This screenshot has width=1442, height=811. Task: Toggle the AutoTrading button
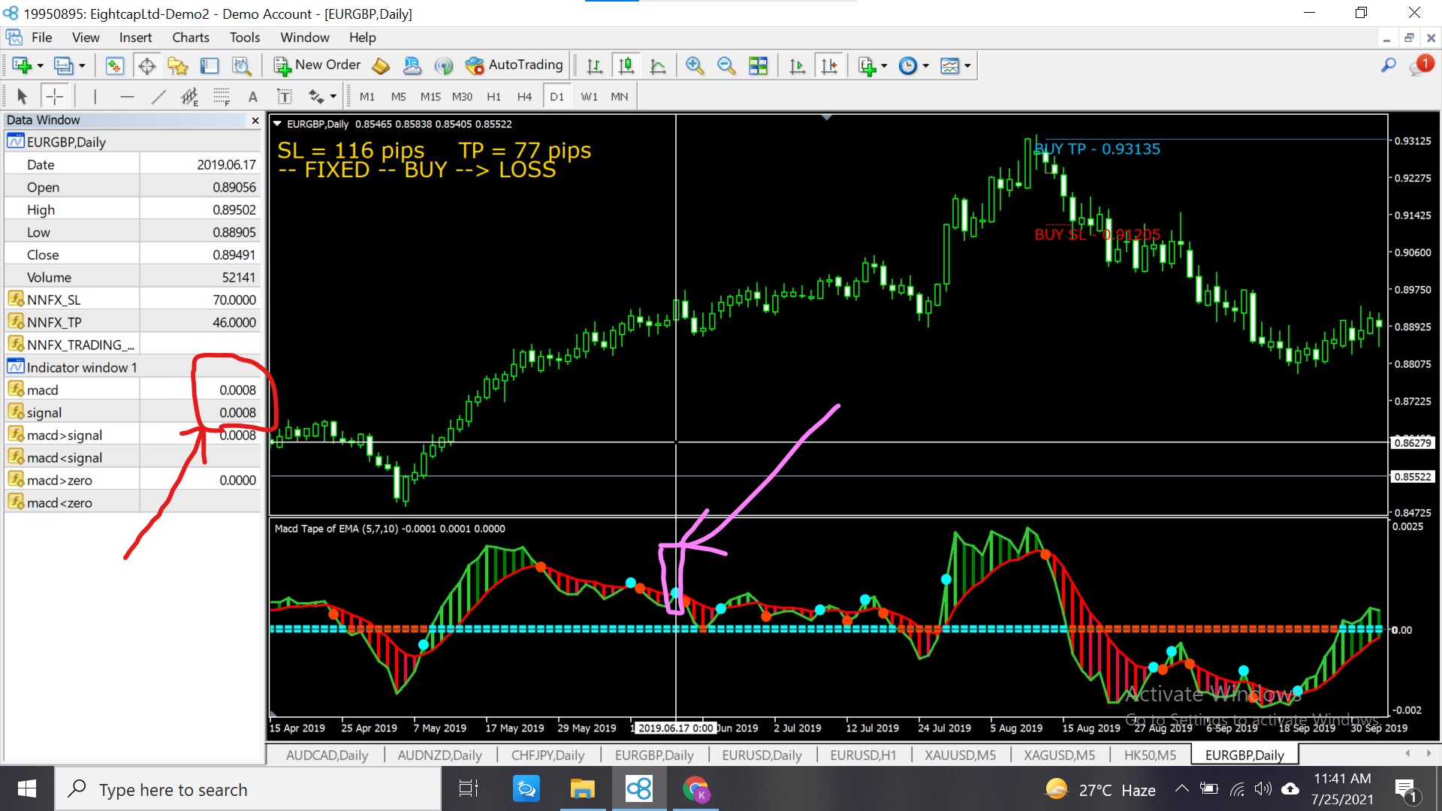coord(514,65)
